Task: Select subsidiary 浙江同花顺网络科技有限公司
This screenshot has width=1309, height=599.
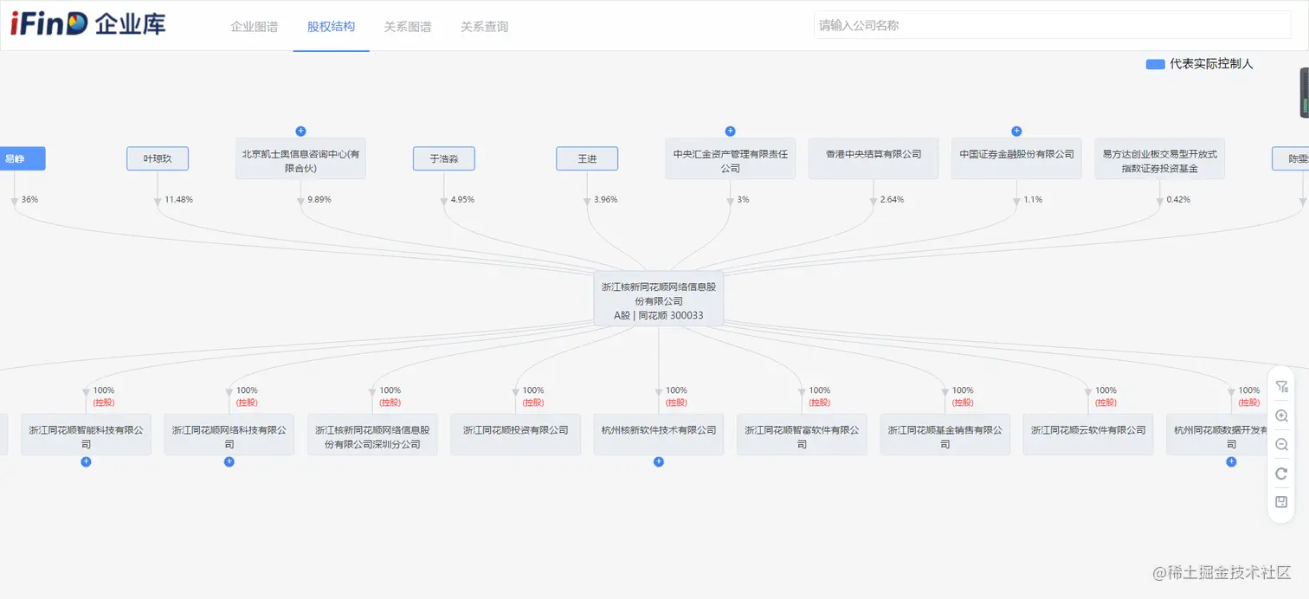Action: (229, 435)
